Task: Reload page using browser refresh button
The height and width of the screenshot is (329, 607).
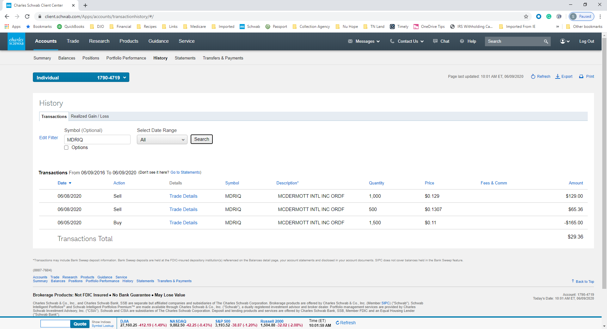Action: [28, 16]
